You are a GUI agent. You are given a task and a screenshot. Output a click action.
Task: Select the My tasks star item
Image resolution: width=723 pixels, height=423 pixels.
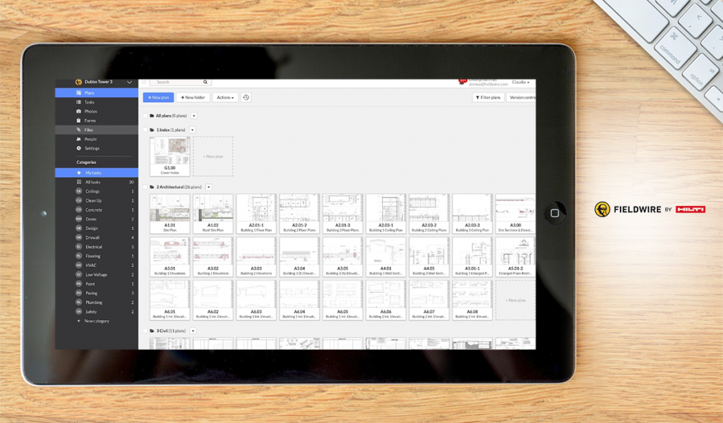pos(95,173)
